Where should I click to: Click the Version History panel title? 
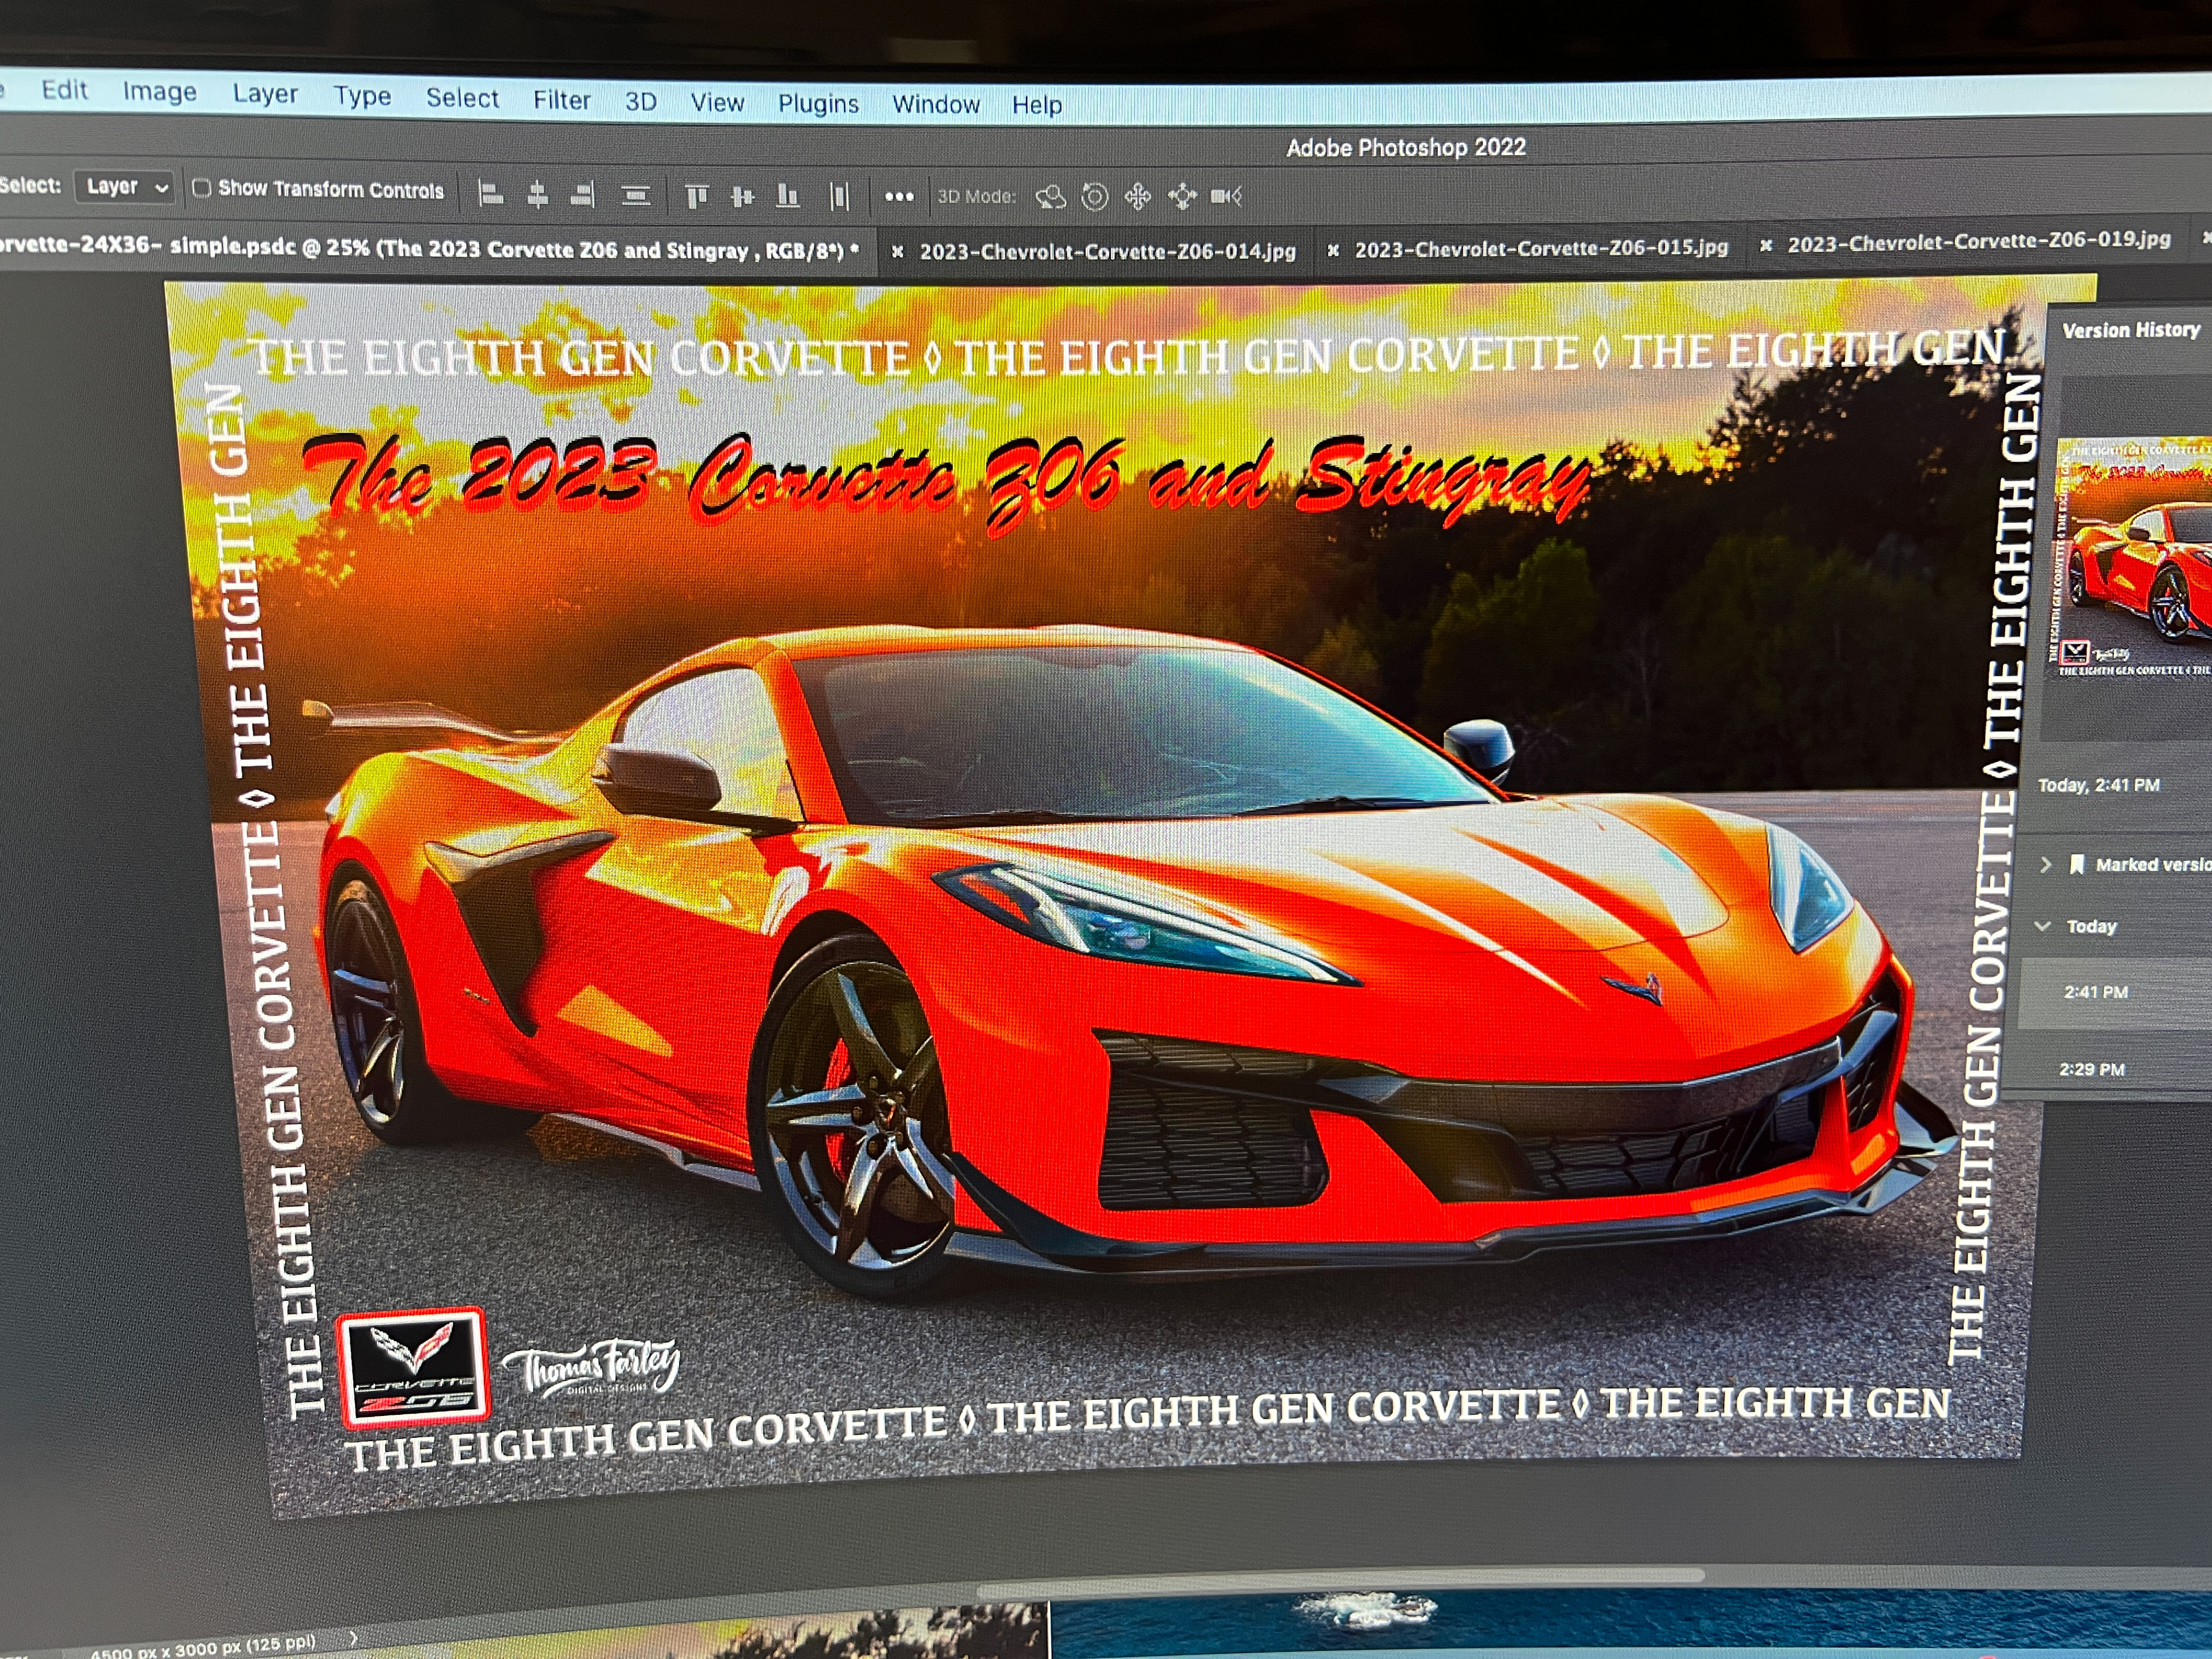click(2130, 330)
